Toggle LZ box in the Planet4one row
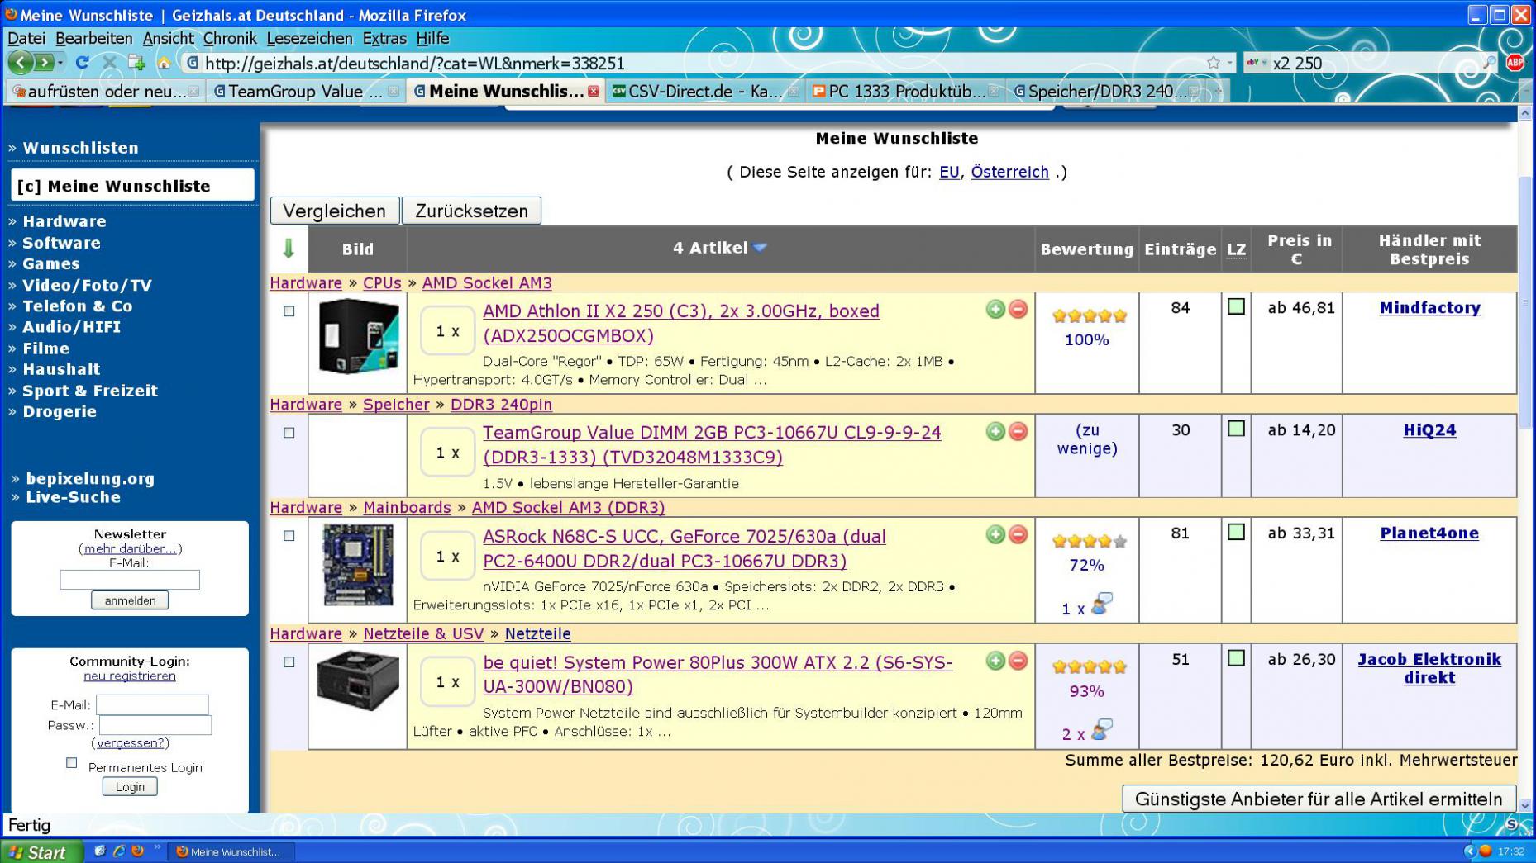Image resolution: width=1536 pixels, height=863 pixels. (1236, 532)
